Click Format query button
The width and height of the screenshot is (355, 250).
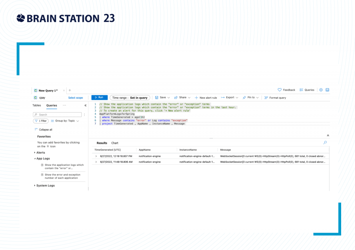click(275, 98)
